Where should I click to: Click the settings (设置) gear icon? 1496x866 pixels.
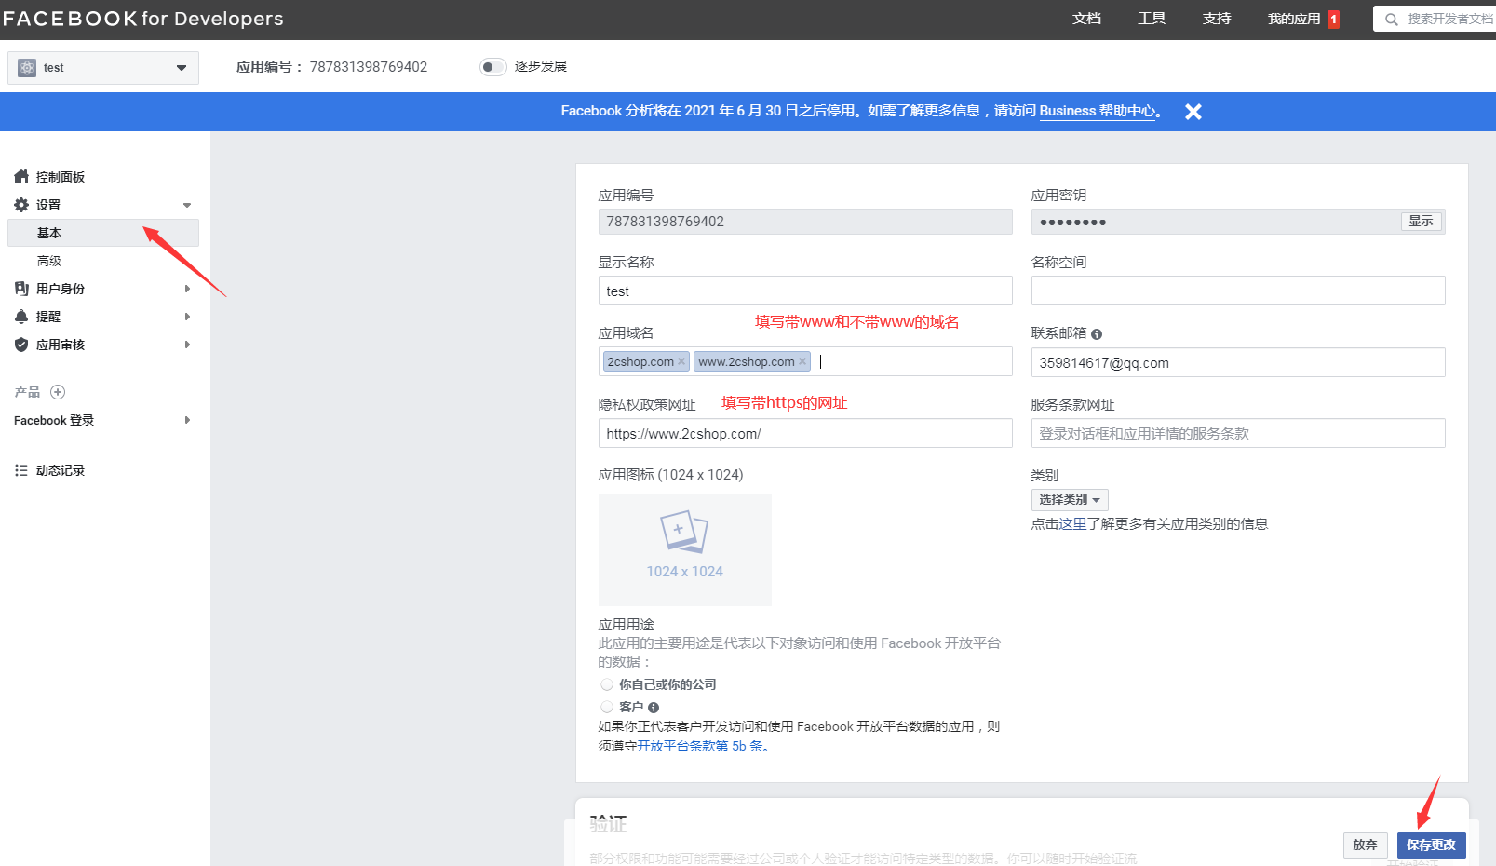[21, 205]
